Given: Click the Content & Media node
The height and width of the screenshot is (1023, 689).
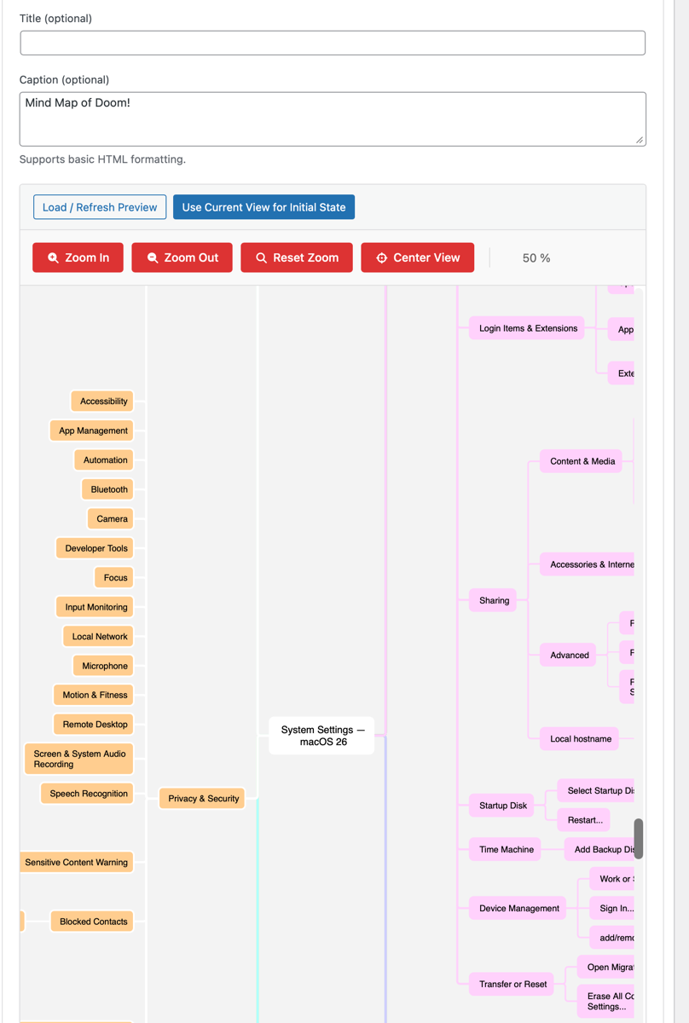Looking at the screenshot, I should pos(581,460).
